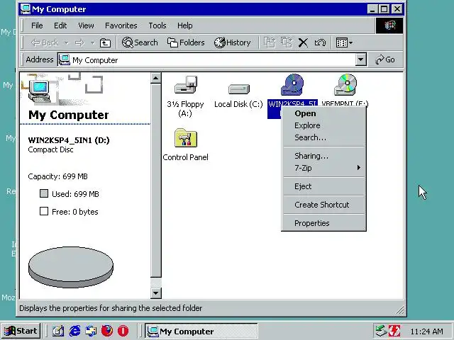Select the VBEMPNT (E:) CD drive icon
This screenshot has height=340, width=454.
point(345,84)
